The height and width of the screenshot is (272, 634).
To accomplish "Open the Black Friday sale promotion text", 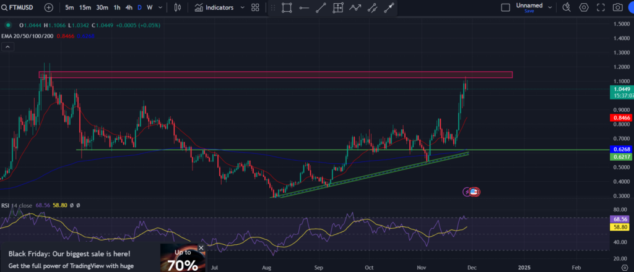I will pos(71,260).
